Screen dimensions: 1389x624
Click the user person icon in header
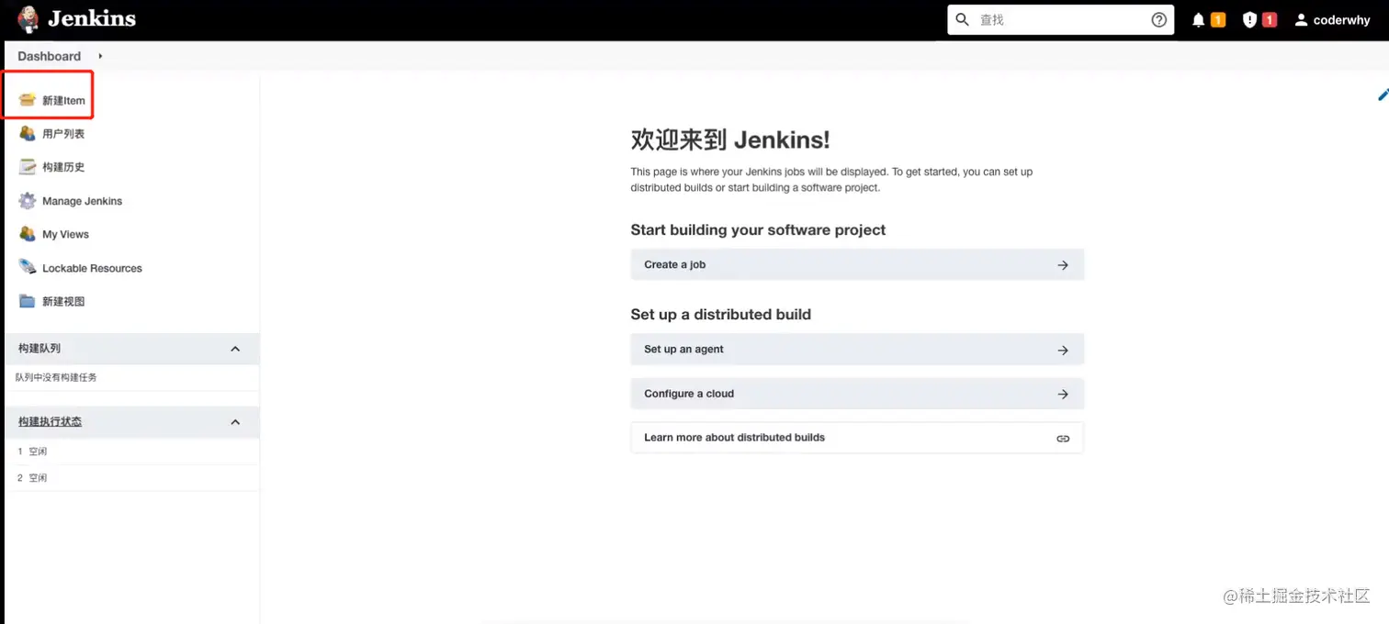(1301, 19)
